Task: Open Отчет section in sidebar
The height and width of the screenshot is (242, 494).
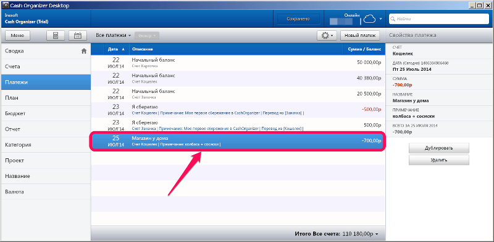Action: pyautogui.click(x=45, y=129)
